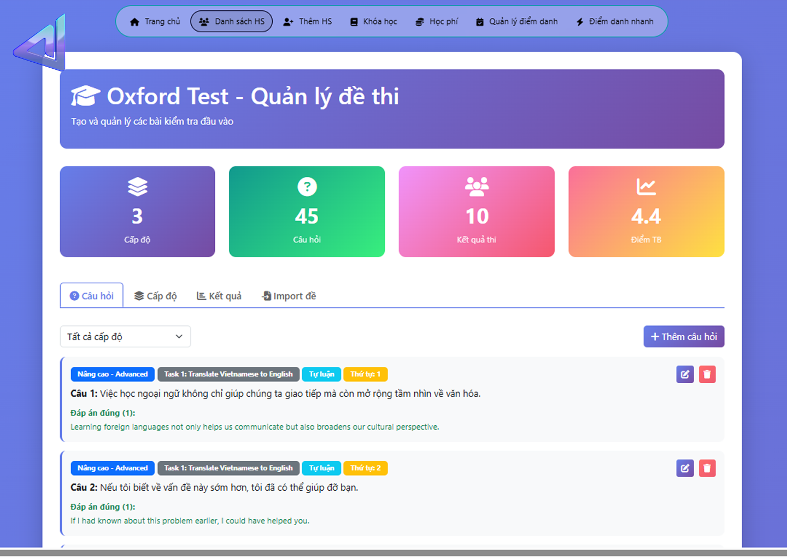Click the chart icon on Điểm TB card
This screenshot has width=787, height=559.
(646, 187)
